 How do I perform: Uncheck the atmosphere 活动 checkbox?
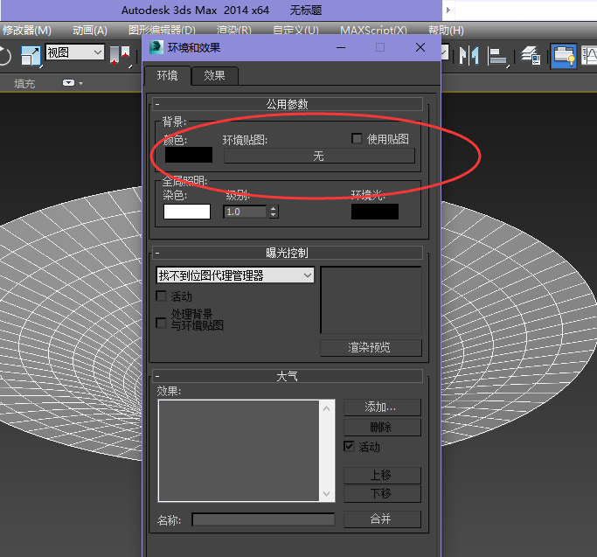click(x=349, y=446)
